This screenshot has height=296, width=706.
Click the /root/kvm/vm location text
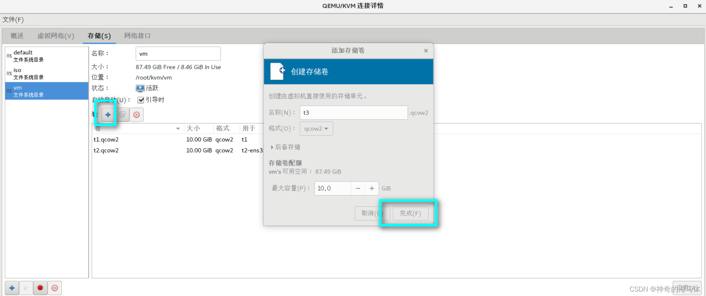point(154,77)
